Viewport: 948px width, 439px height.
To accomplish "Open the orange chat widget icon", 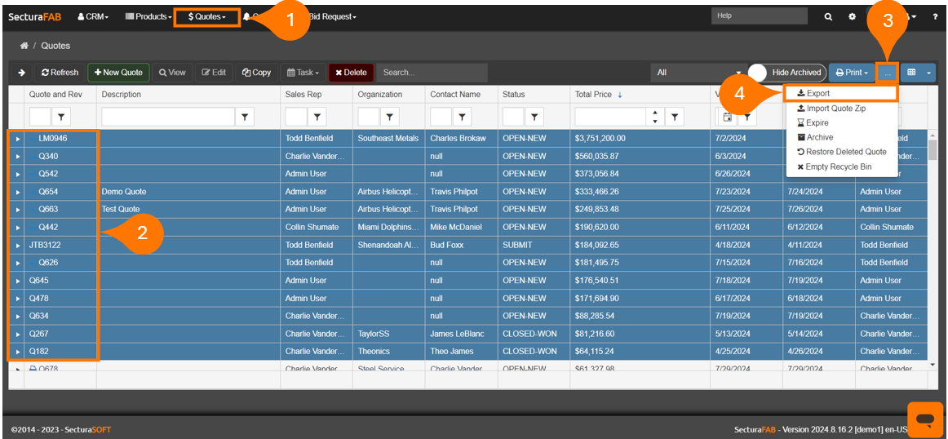I will pos(924,419).
